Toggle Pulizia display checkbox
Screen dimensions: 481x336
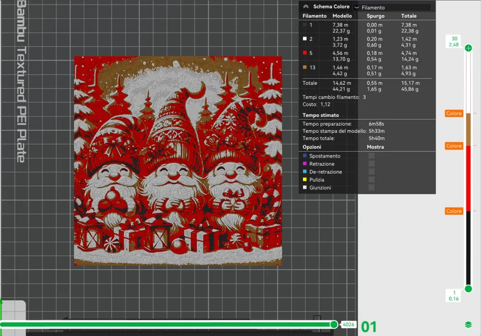tap(371, 180)
